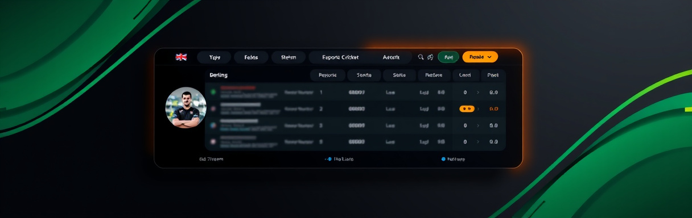
Task: Select the 0.0 value in row numbered 5
Action: [x=493, y=142]
